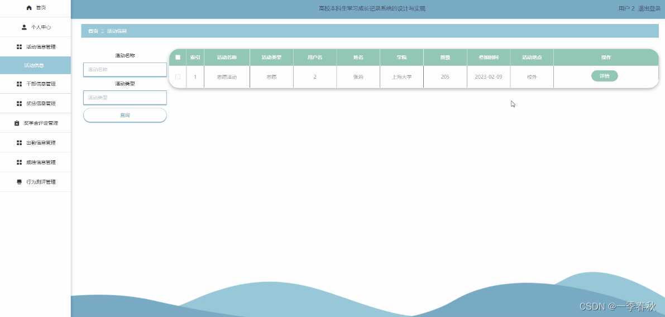The height and width of the screenshot is (317, 665).
Task: Click the 活动名称 search input field
Action: (x=125, y=70)
